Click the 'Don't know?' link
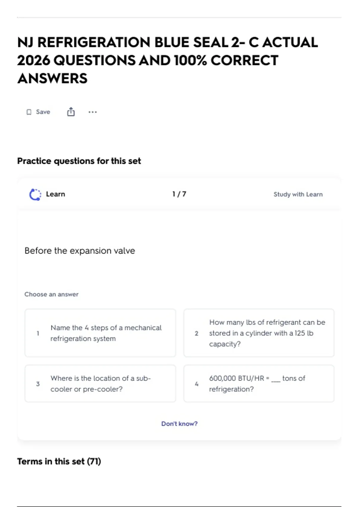This screenshot has height=507, width=358. tap(179, 423)
